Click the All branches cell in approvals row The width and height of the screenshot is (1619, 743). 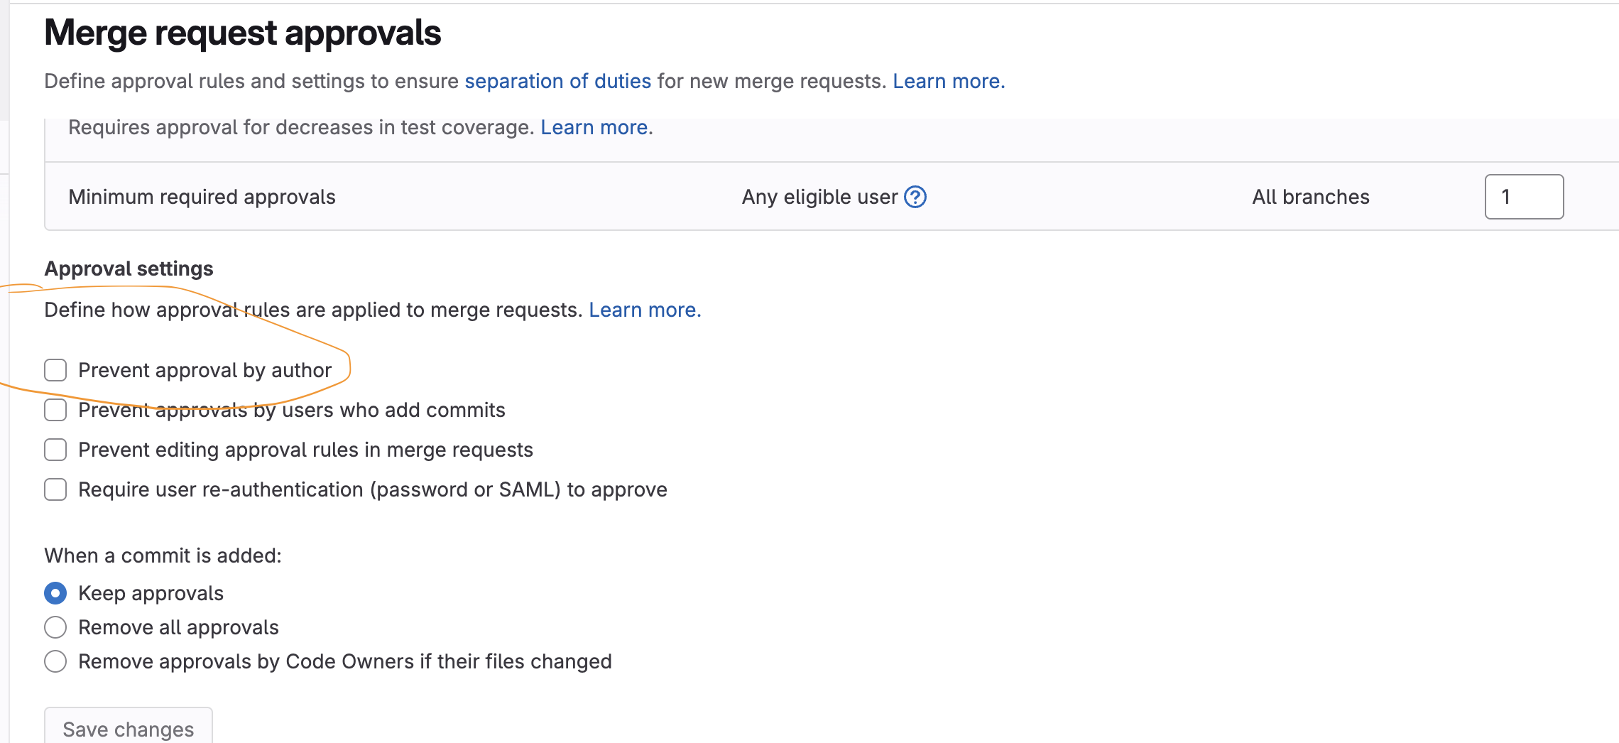pyautogui.click(x=1310, y=197)
